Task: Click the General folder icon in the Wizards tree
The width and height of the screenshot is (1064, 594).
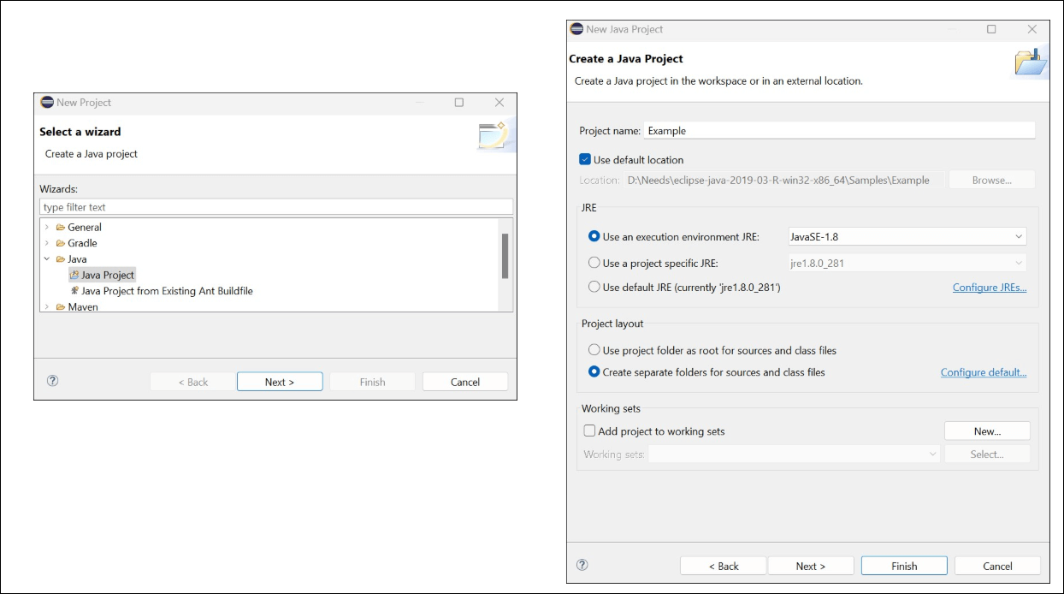Action: (61, 228)
